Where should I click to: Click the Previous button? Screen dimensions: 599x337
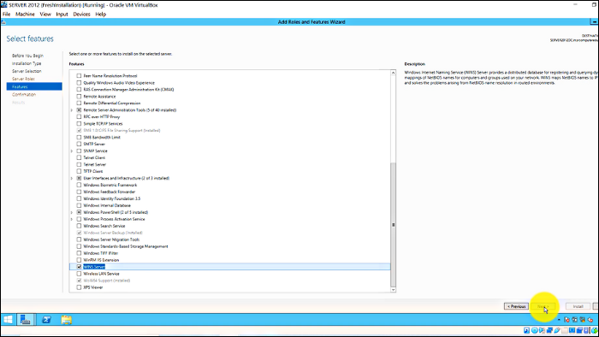coord(517,306)
